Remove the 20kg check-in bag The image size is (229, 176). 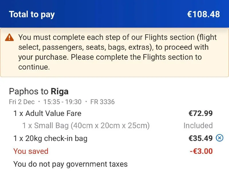(x=219, y=138)
